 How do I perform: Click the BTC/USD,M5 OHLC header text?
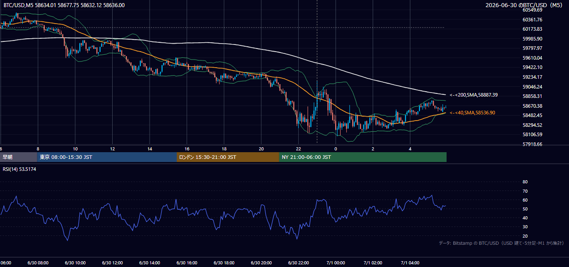pos(64,5)
